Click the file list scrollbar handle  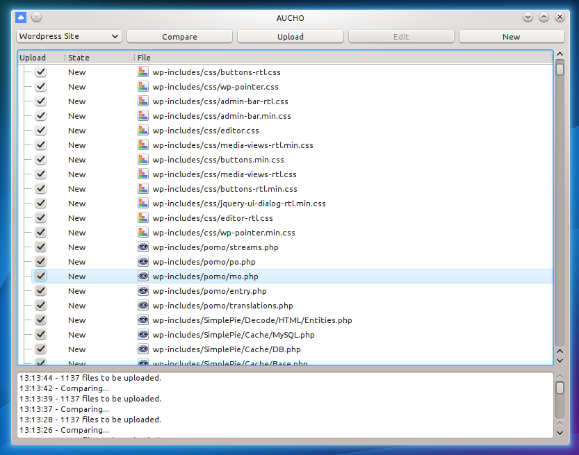(x=560, y=69)
